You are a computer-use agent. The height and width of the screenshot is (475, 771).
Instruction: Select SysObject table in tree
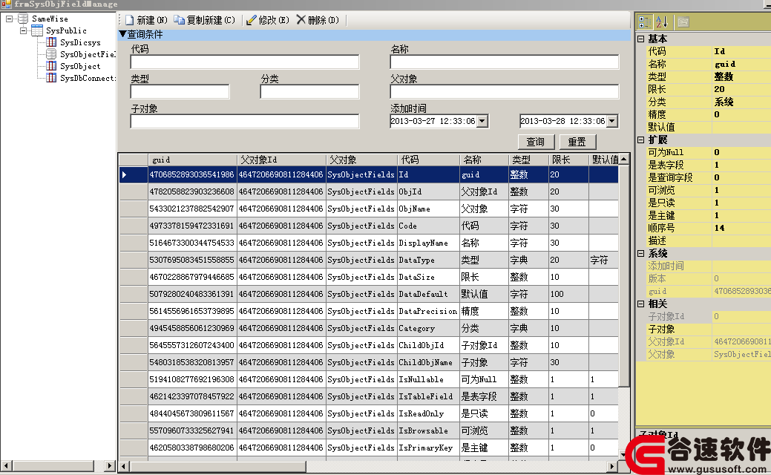tap(80, 66)
